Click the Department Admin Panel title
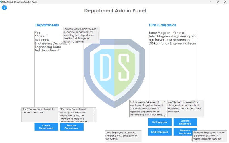The image size is (229, 143). 115,11
